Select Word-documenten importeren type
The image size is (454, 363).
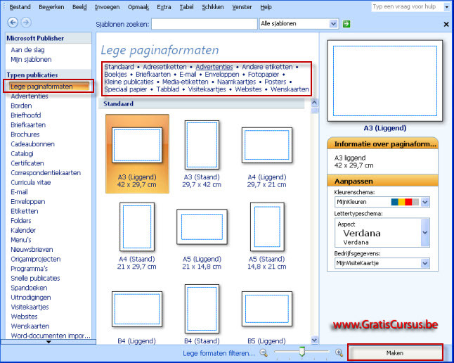(51, 336)
